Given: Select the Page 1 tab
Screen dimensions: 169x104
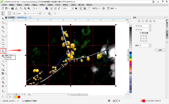Looking at the screenshot, I should [30, 94].
